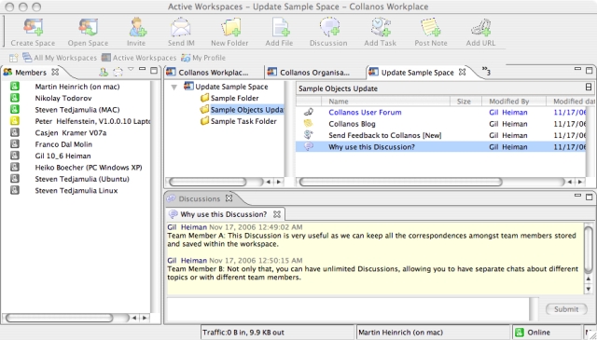Close the Discussions panel tab
The height and width of the screenshot is (340, 597).
click(x=229, y=198)
